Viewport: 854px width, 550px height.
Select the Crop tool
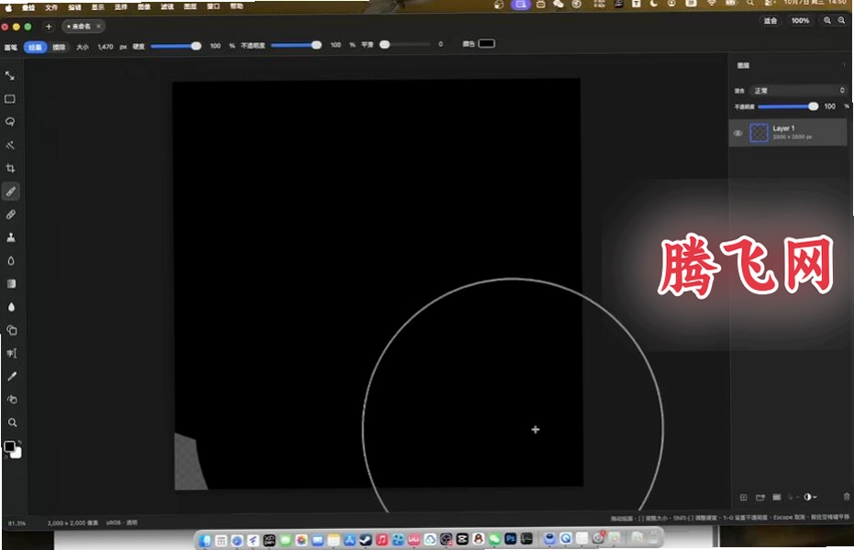[x=10, y=168]
